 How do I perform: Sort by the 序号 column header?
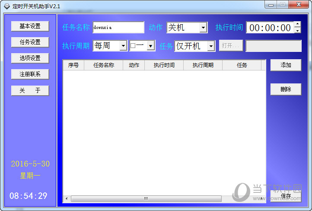[73, 65]
